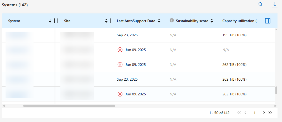Click the search magnifier icon
282x122 pixels.
260,4
